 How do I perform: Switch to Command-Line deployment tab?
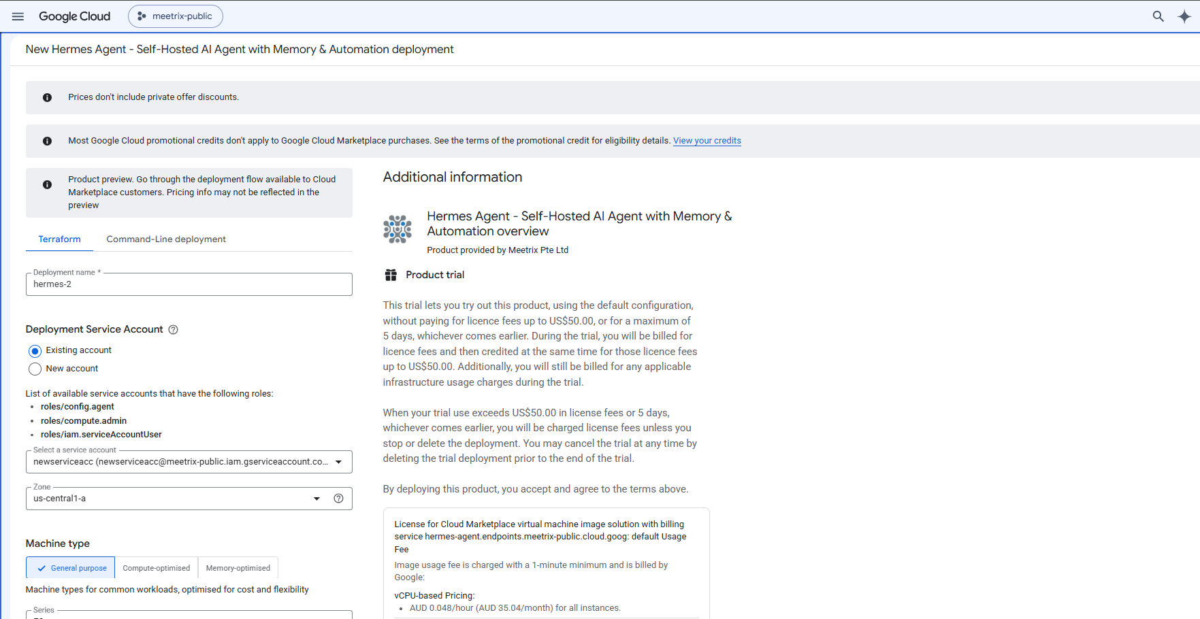point(166,239)
